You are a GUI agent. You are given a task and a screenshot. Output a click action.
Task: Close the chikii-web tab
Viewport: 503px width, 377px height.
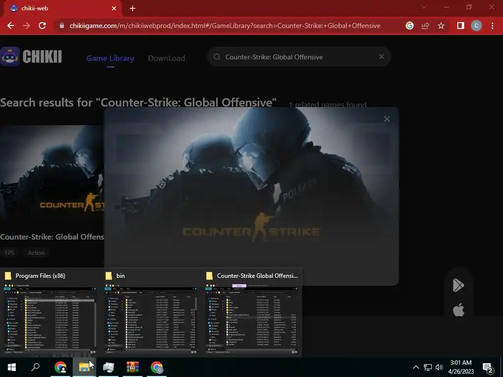click(x=114, y=8)
